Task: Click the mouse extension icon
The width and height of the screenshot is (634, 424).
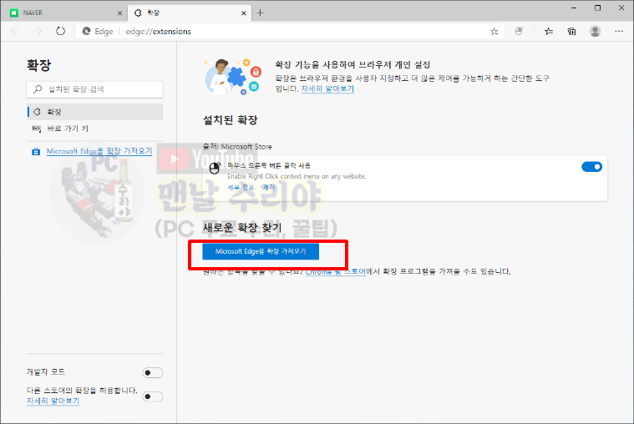Action: click(x=215, y=168)
